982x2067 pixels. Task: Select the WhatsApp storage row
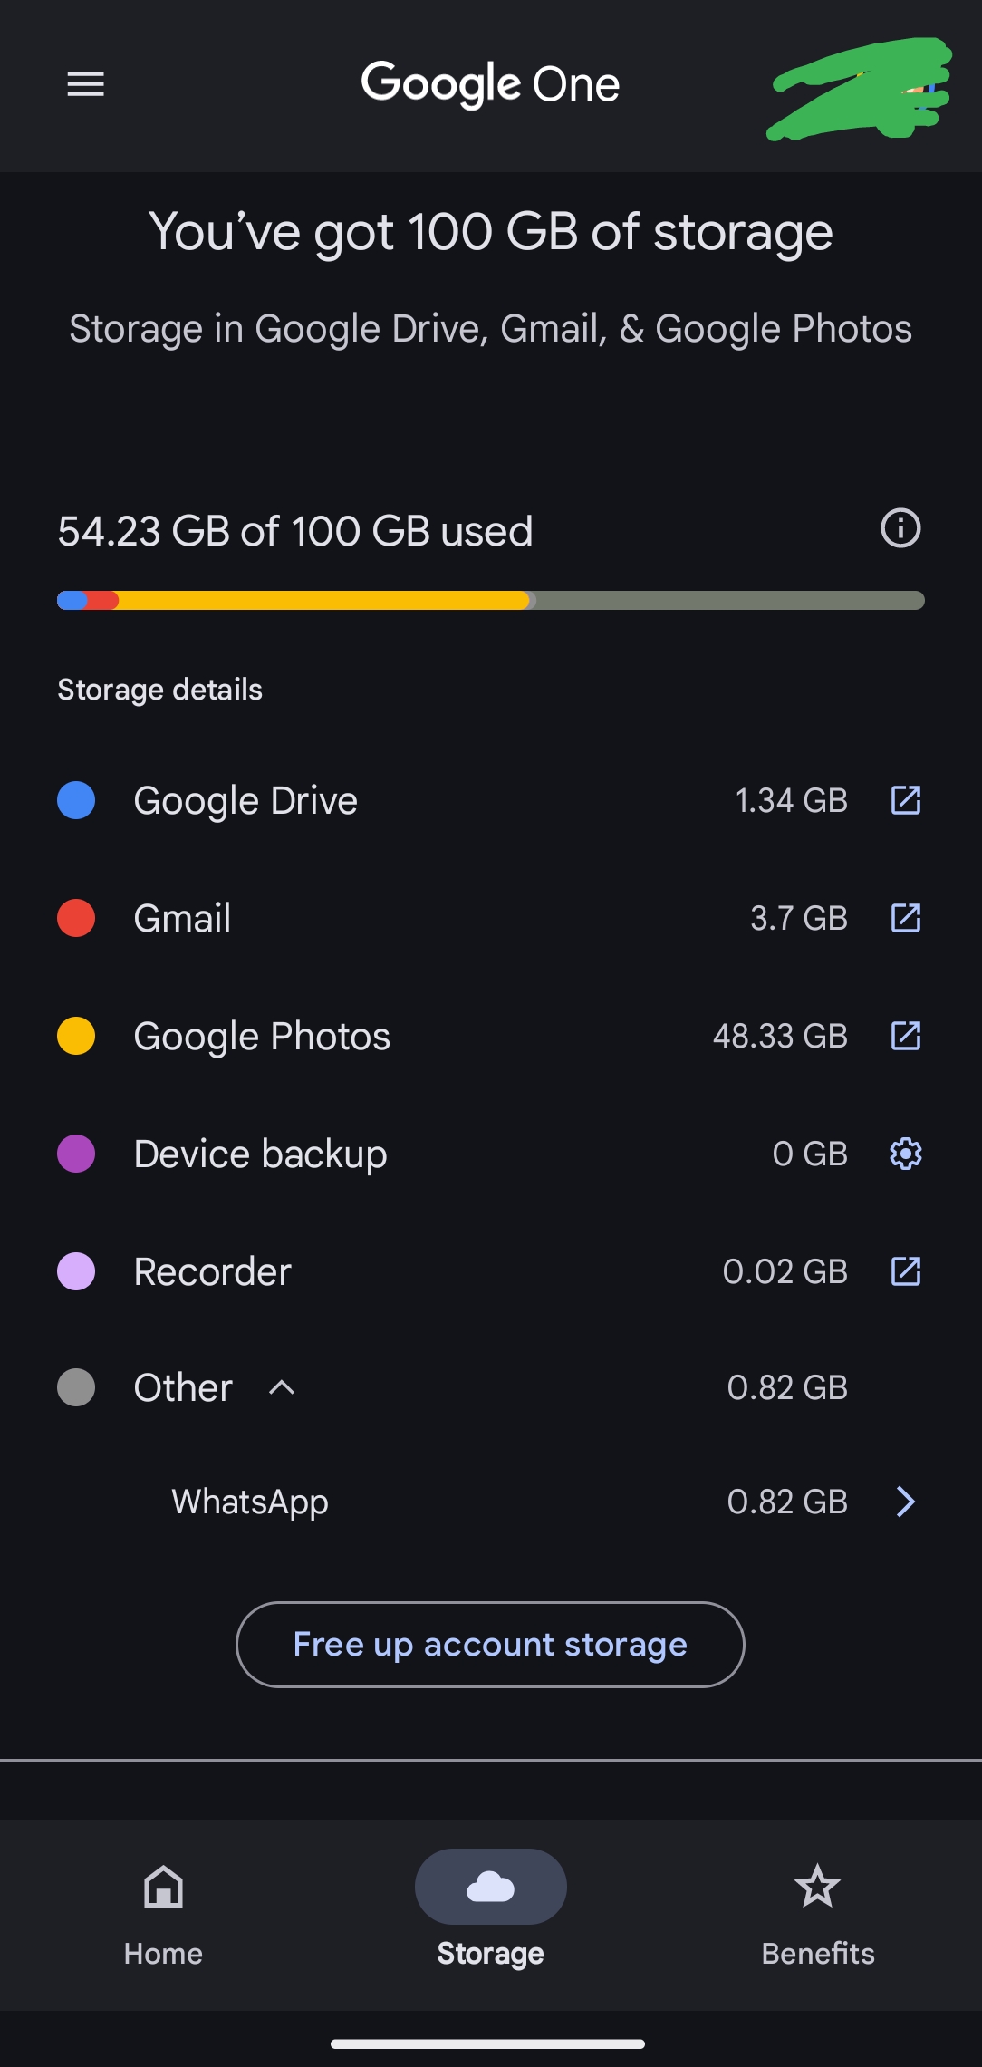251,1502
